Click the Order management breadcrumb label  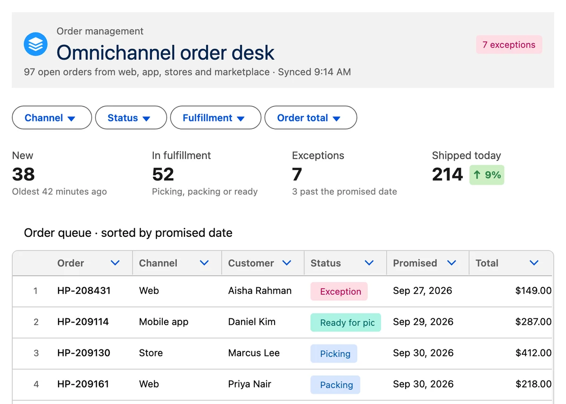[x=100, y=31]
